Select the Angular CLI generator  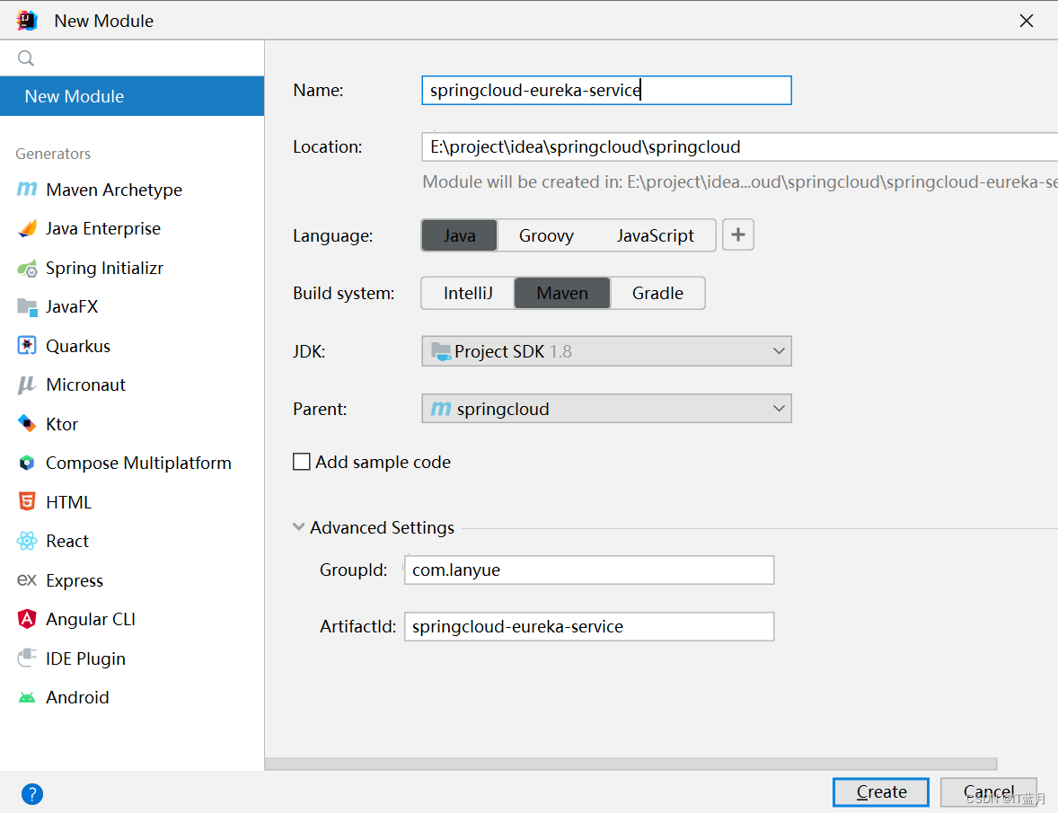[x=88, y=619]
